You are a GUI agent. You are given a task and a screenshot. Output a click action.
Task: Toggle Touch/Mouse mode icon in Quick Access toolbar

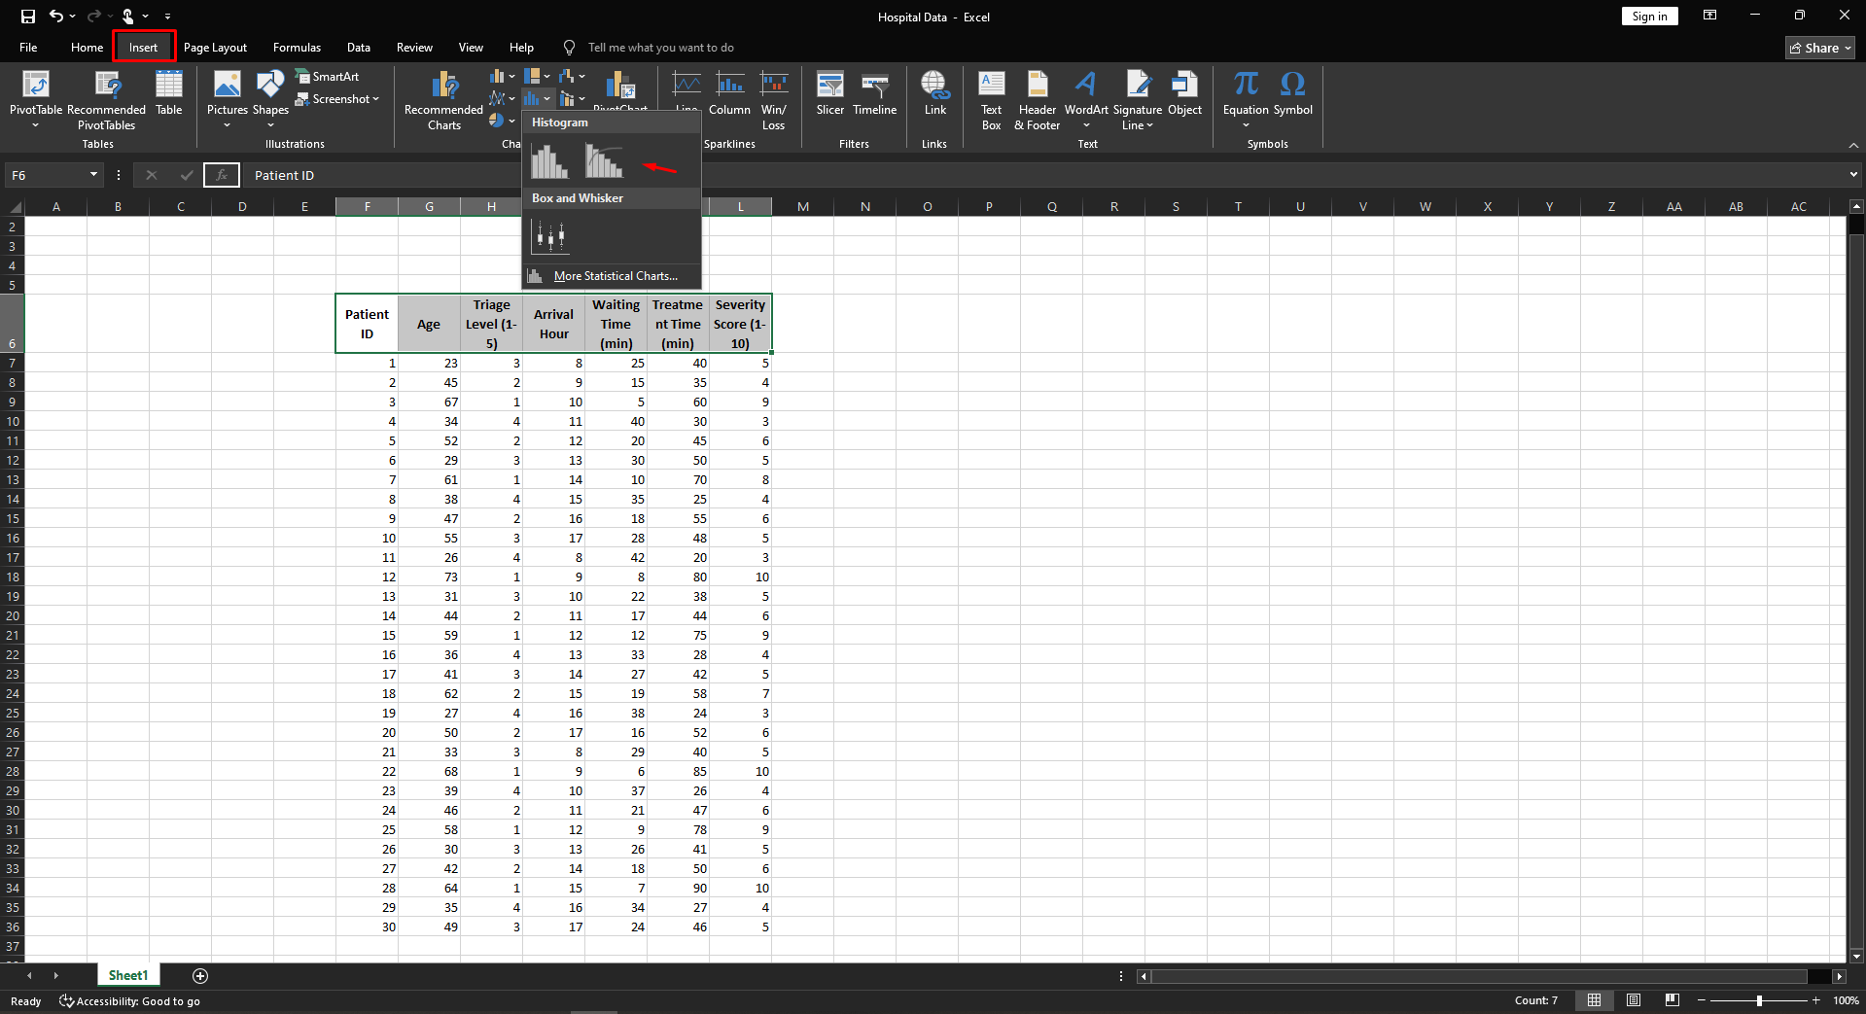click(127, 17)
